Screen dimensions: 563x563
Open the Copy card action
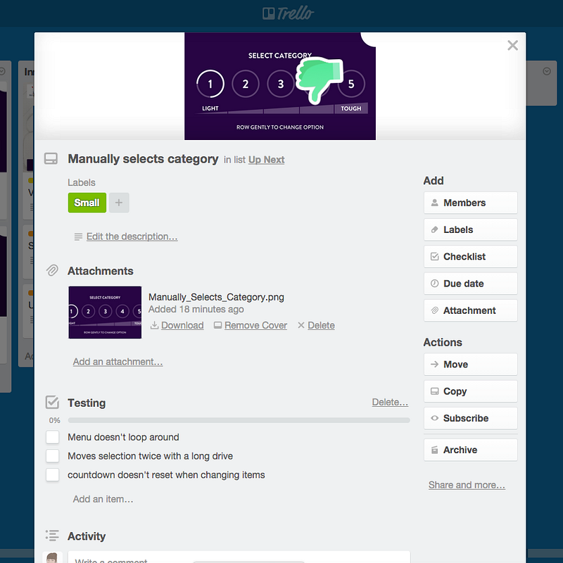470,391
